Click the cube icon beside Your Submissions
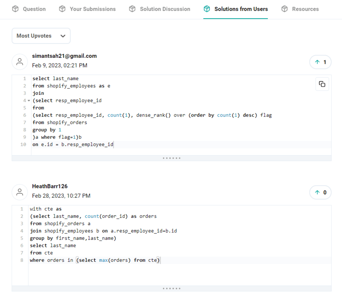 (62, 8)
